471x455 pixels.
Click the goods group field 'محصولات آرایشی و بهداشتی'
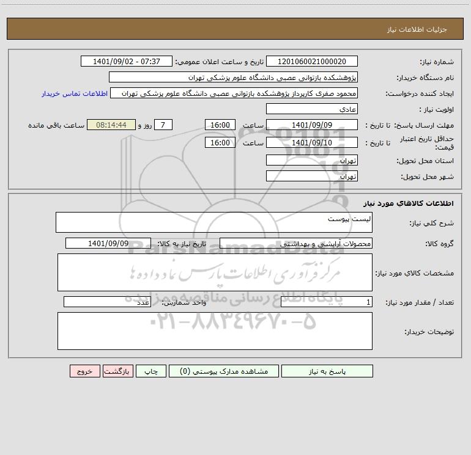pos(296,243)
